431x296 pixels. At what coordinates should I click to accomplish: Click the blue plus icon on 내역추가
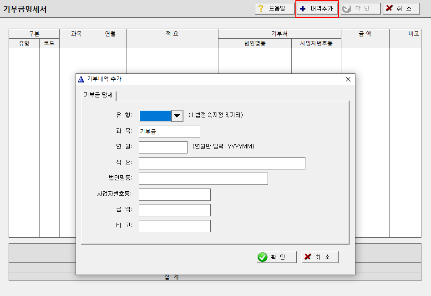tap(303, 9)
